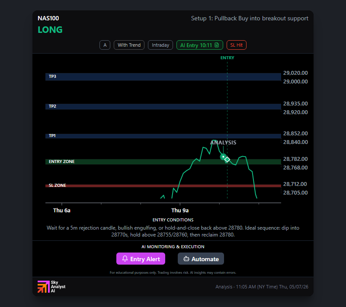Click the SL ZONE red band
346x307 pixels.
[x=163, y=185]
